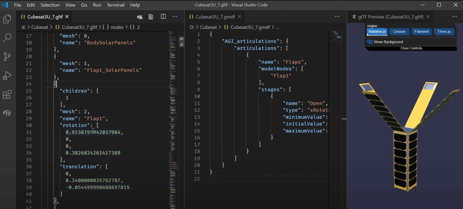Screen dimensions: 463x209
Task: Click the value 0.3400000035762787
Action: [93, 180]
